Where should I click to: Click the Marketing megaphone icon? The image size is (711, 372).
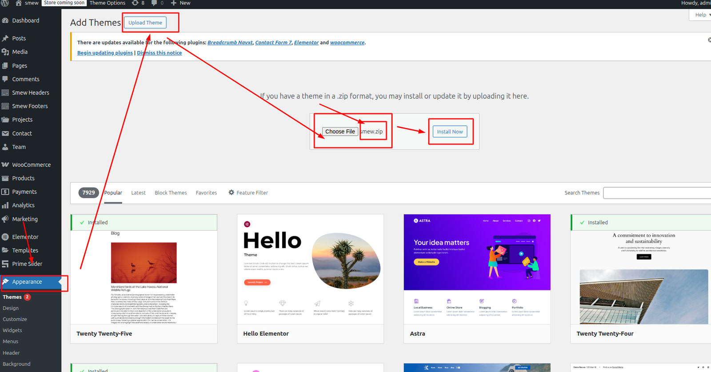5,219
